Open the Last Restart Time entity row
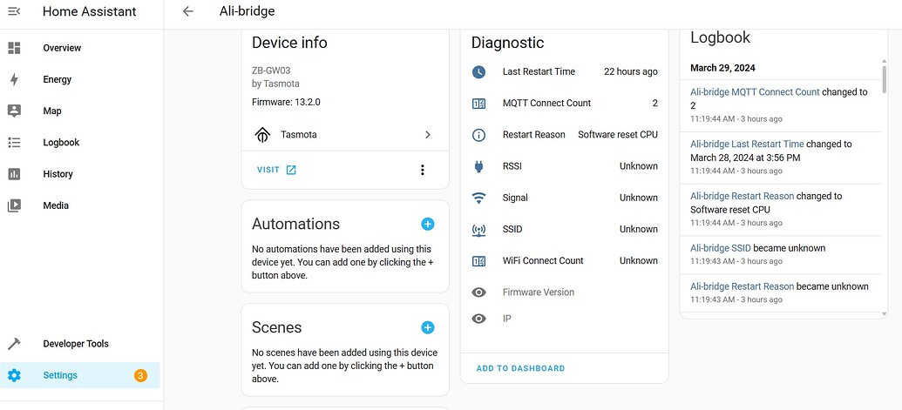Image resolution: width=902 pixels, height=410 pixels. tap(565, 71)
